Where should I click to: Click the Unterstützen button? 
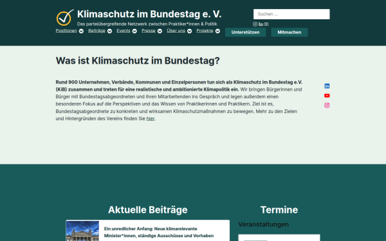click(x=246, y=32)
